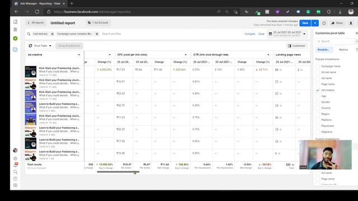
Task: Click the browser address bar URL
Action: 92,12
